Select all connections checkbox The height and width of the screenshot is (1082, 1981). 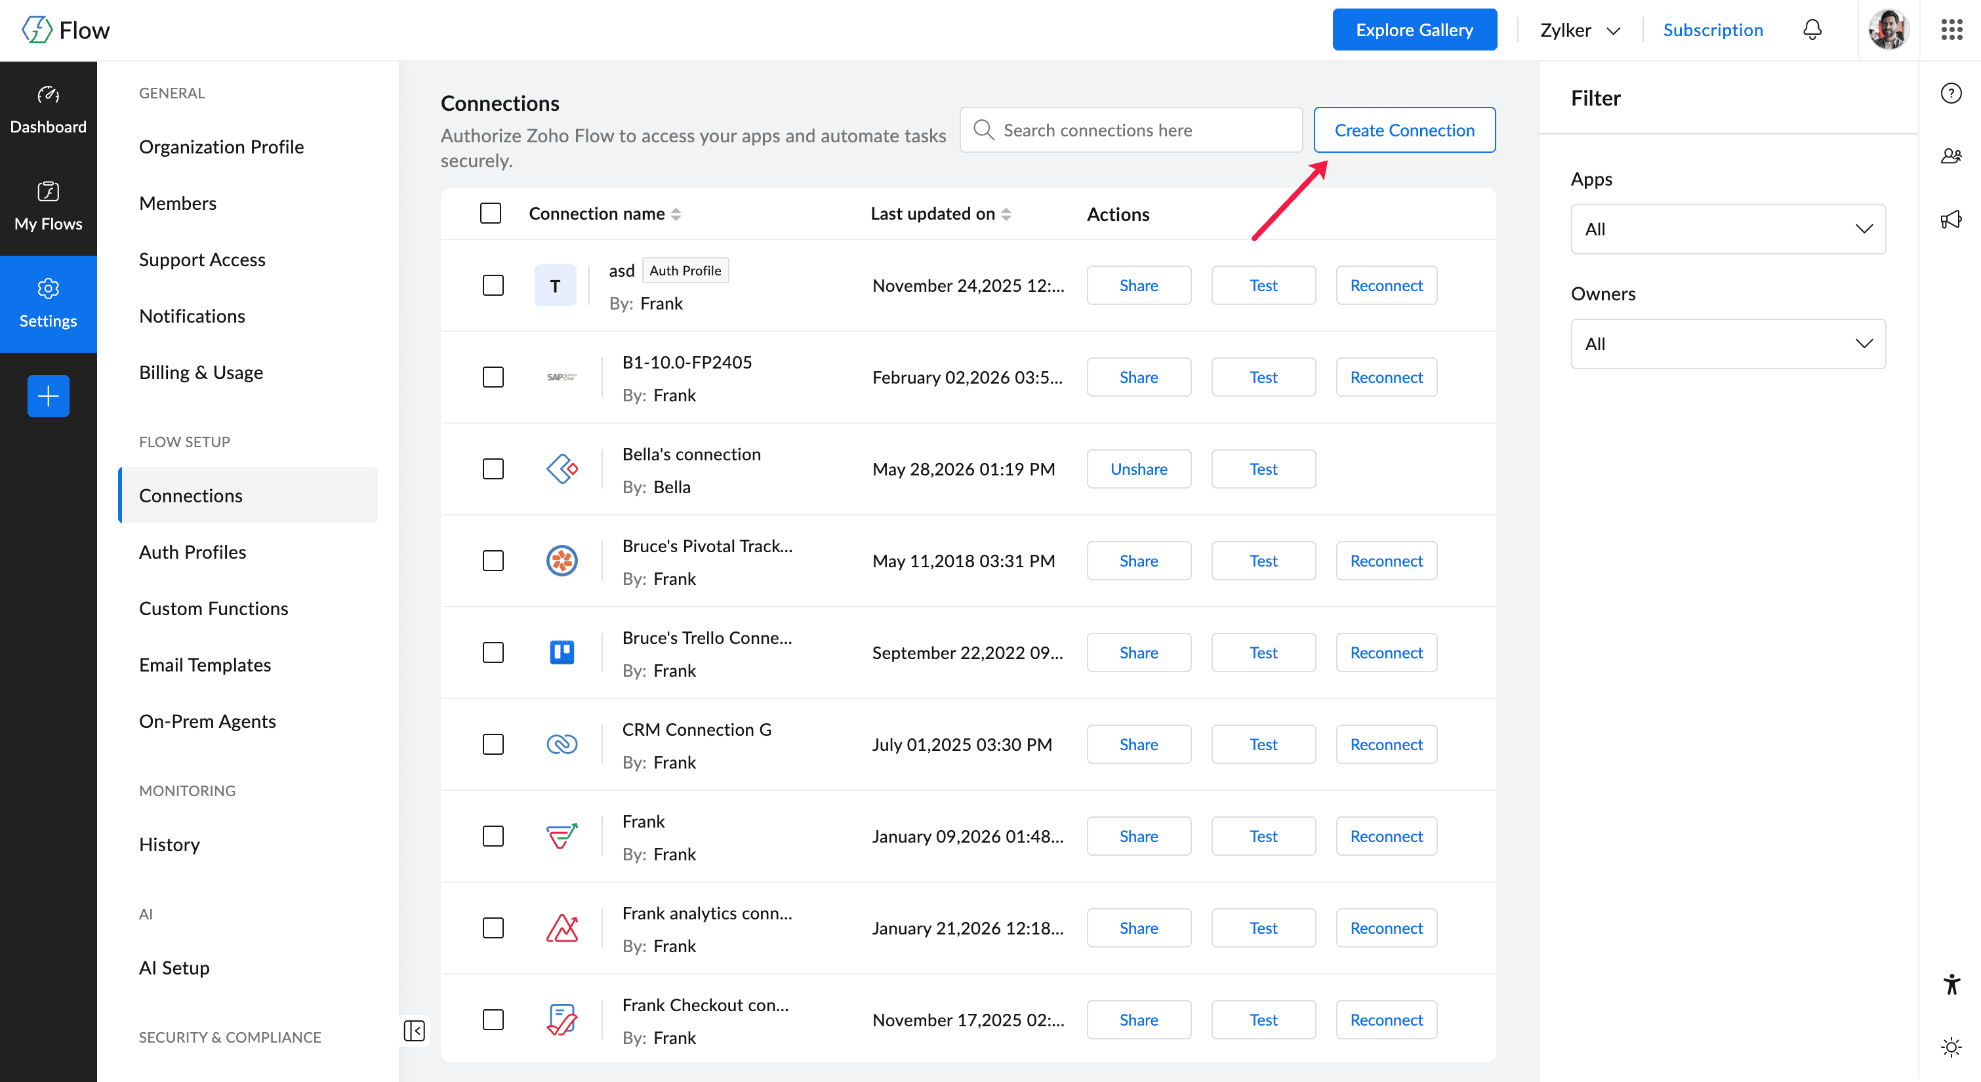tap(491, 213)
